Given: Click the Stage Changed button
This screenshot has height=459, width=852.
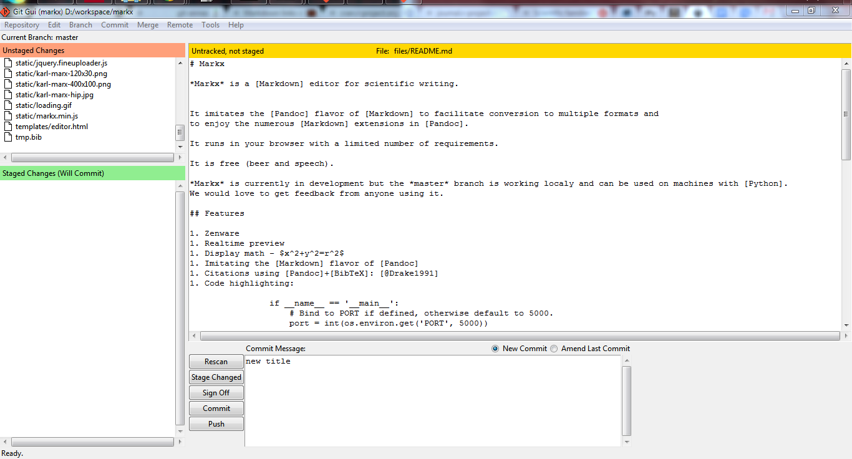Looking at the screenshot, I should [x=216, y=377].
